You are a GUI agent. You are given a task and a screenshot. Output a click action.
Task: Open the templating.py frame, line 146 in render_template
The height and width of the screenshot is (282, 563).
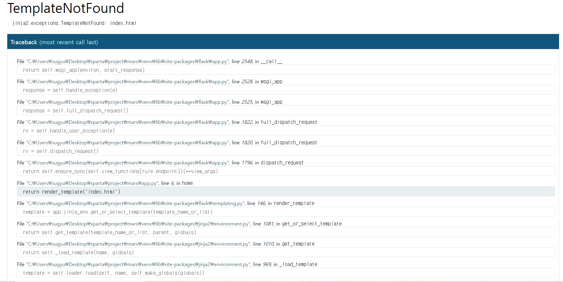(x=166, y=203)
